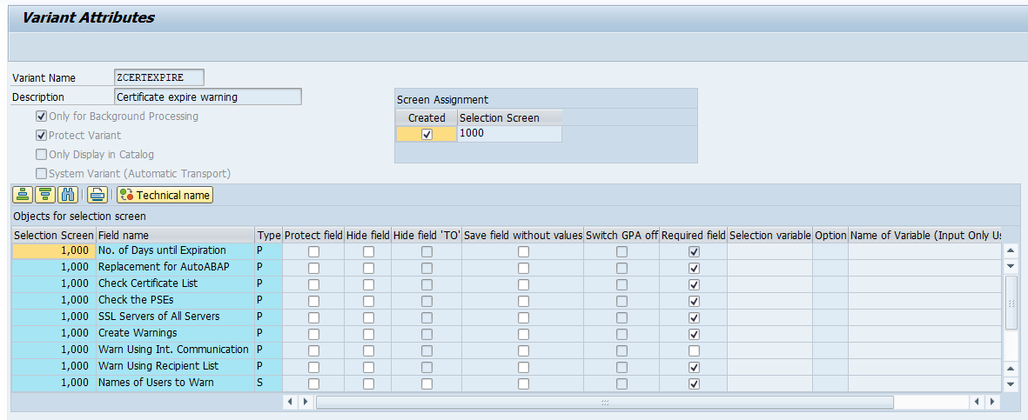Click the Variant Name field ZCERTEXPIRE
The width and height of the screenshot is (1028, 420).
tap(159, 77)
